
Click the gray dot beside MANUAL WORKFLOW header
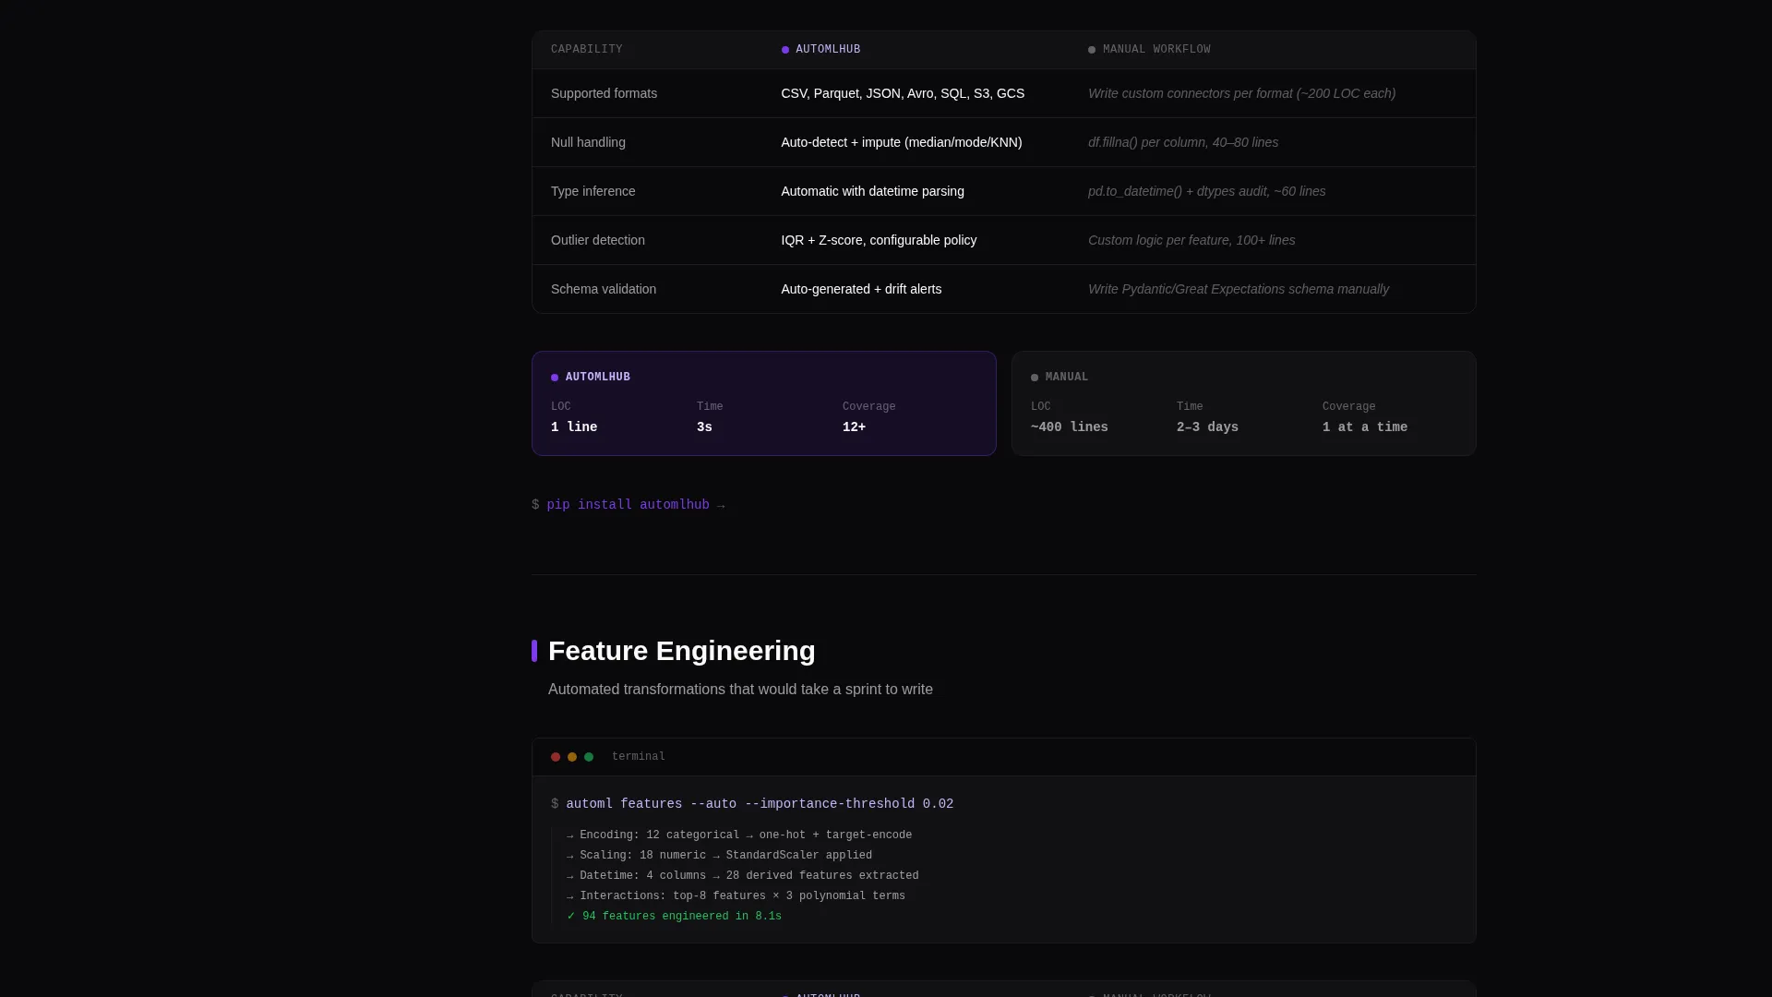[x=1092, y=50]
